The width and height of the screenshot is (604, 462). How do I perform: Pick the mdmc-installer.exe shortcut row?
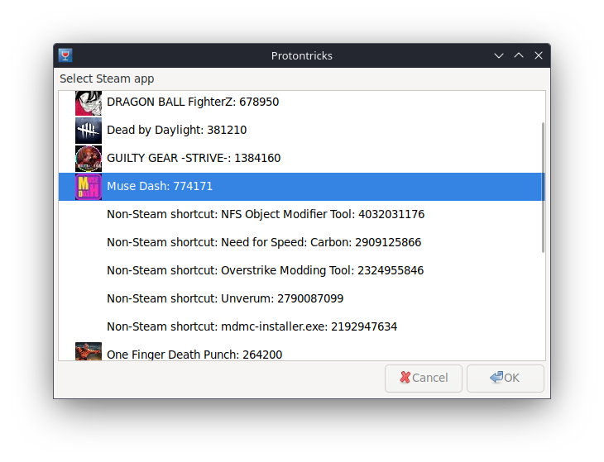click(x=302, y=327)
